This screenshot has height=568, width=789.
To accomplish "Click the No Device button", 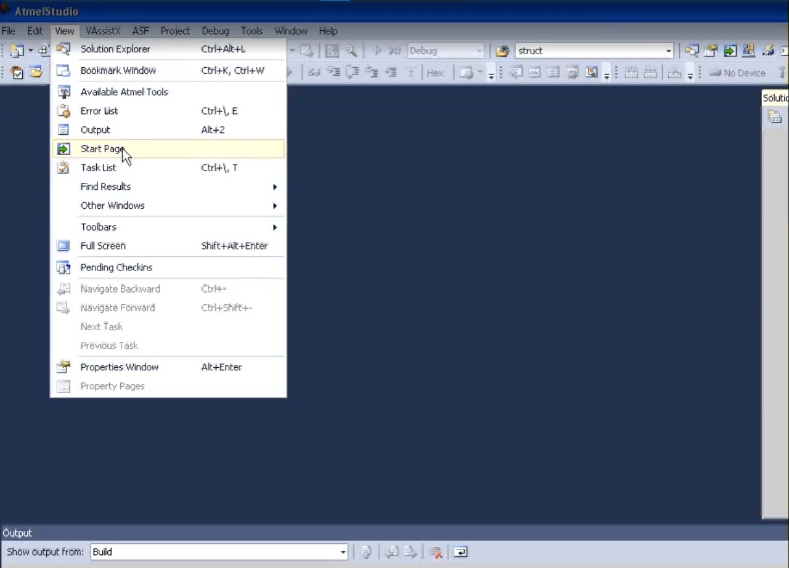I will [x=737, y=73].
